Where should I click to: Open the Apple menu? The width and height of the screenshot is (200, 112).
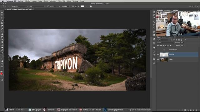(3, 1)
